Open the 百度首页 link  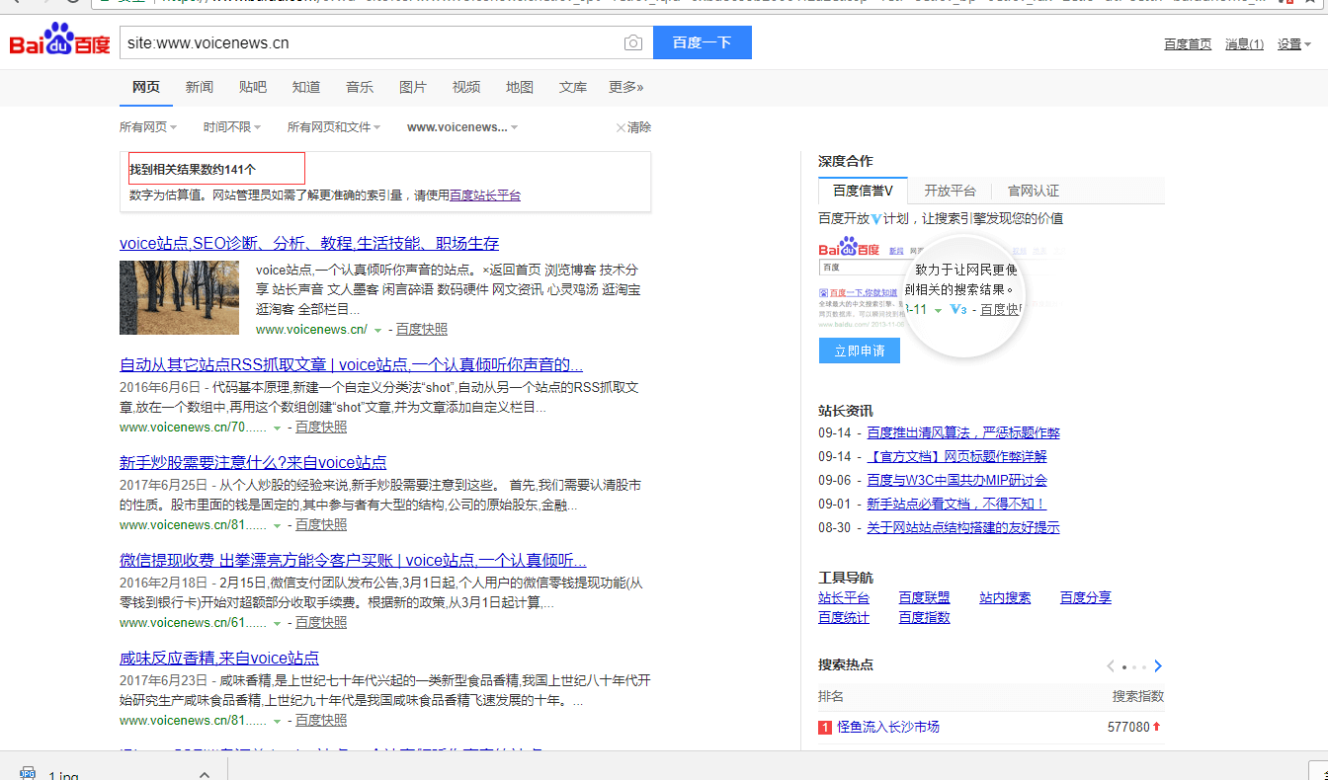1188,44
